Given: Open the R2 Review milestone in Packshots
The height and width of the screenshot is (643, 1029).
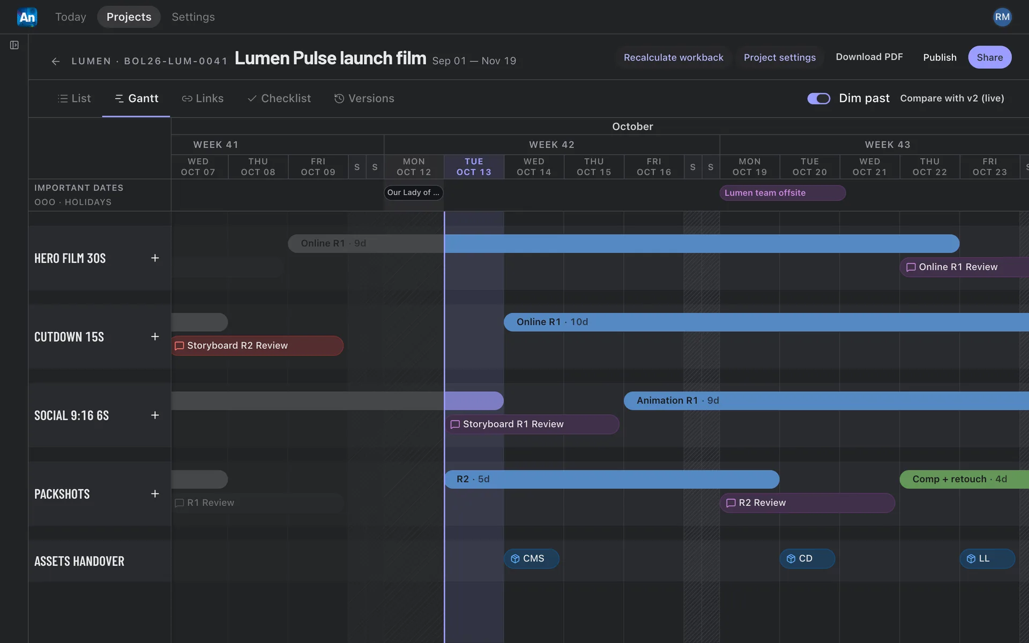Looking at the screenshot, I should [x=807, y=503].
